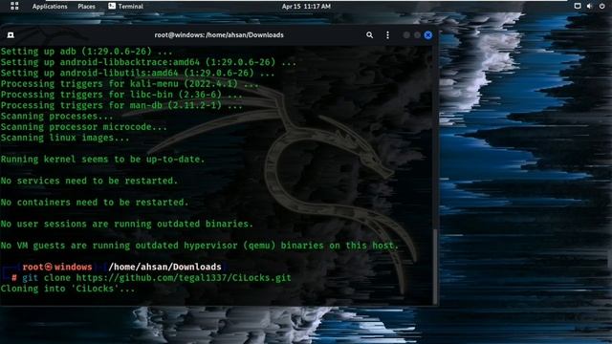Click the prompt path /home/ahsan/Downloads
Image resolution: width=612 pixels, height=344 pixels.
(165, 267)
